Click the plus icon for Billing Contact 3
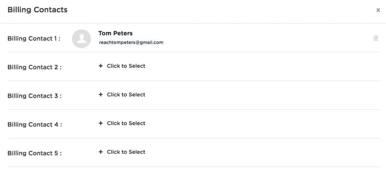The width and height of the screenshot is (386, 178). (100, 94)
